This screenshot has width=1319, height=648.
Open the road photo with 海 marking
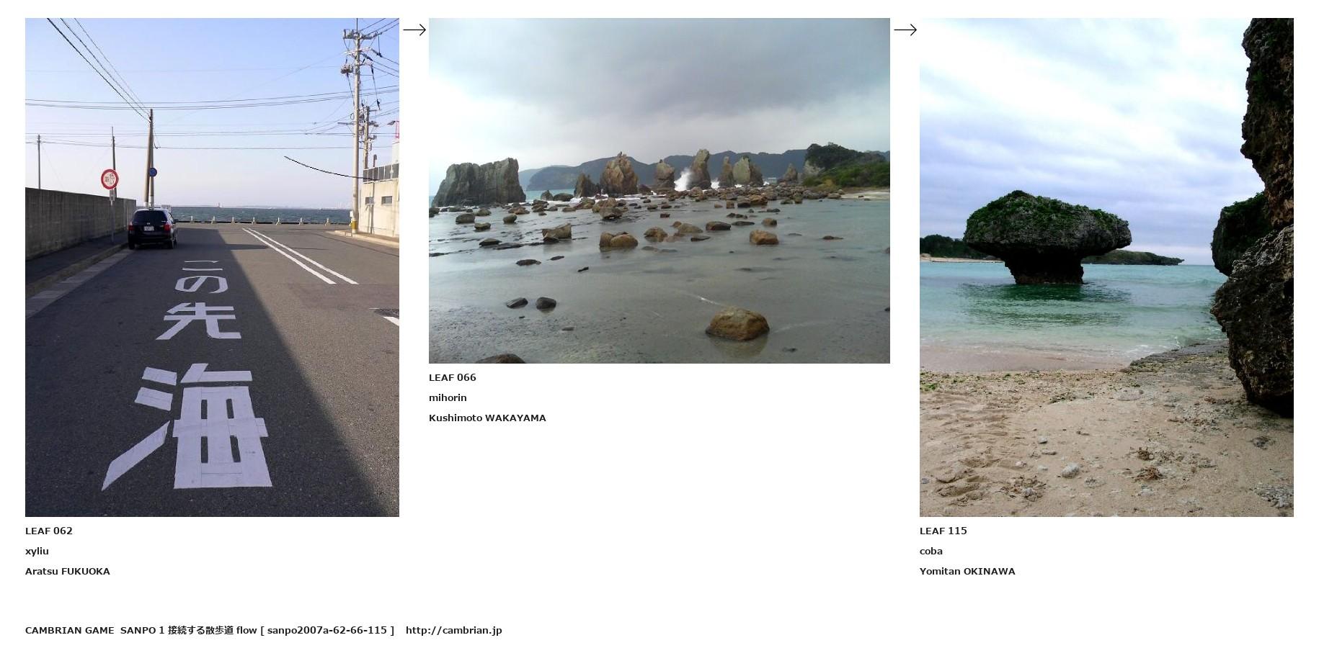(x=212, y=267)
